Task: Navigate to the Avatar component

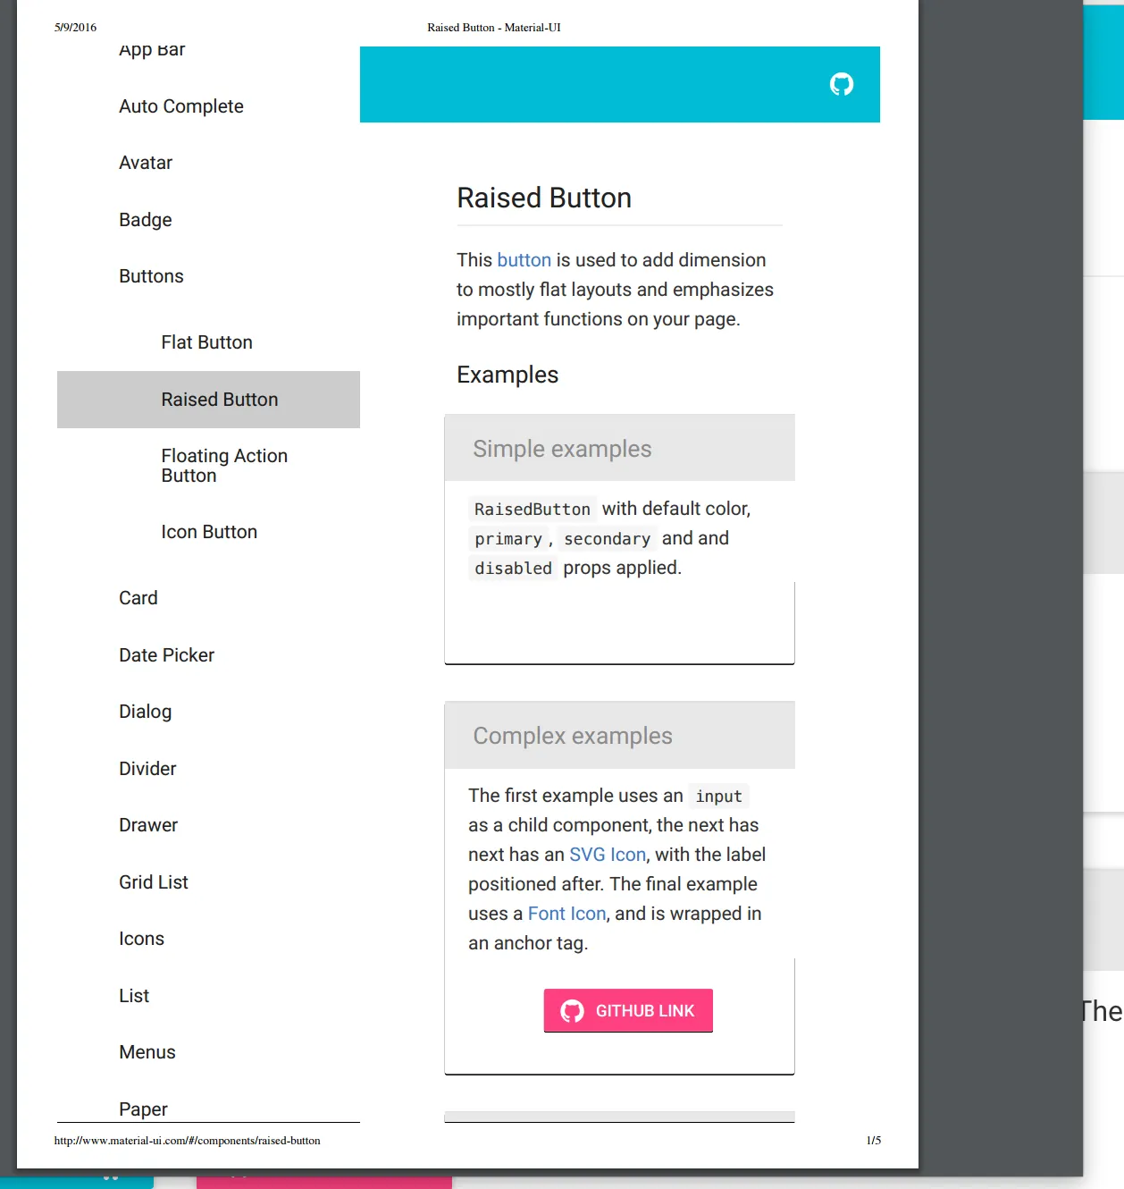Action: tap(146, 163)
